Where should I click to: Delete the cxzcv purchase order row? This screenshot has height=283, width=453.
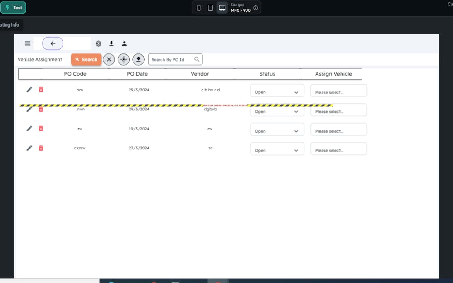[41, 148]
